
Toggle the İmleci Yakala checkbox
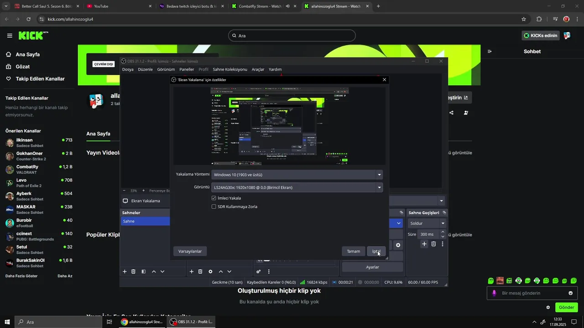click(214, 198)
